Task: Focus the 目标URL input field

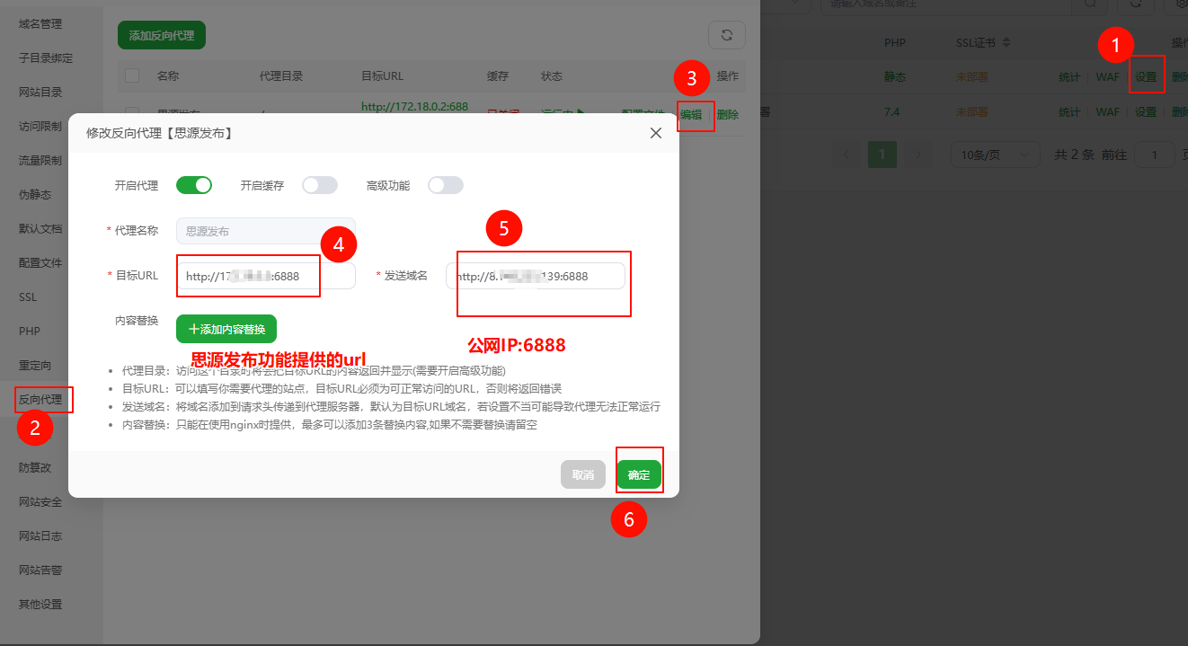Action: (x=266, y=276)
